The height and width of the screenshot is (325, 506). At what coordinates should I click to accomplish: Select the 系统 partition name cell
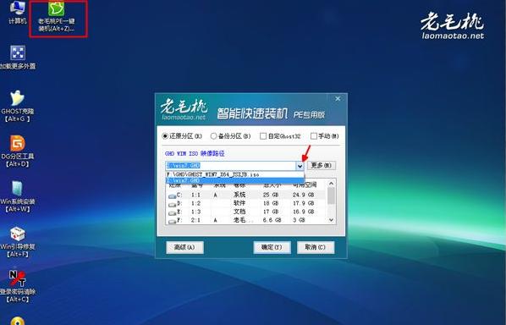(x=239, y=195)
